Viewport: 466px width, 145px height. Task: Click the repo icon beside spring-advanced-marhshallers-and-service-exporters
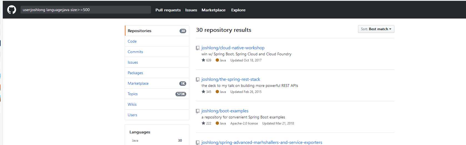(198, 143)
